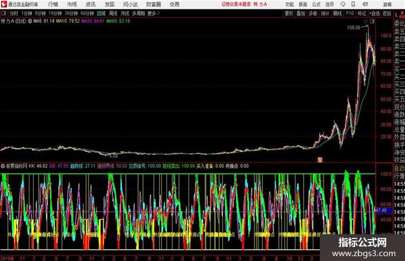Screen dimensions: 405x261
Task: Expand main chart indicator dropdown next to 特力A
Action: 30,21
